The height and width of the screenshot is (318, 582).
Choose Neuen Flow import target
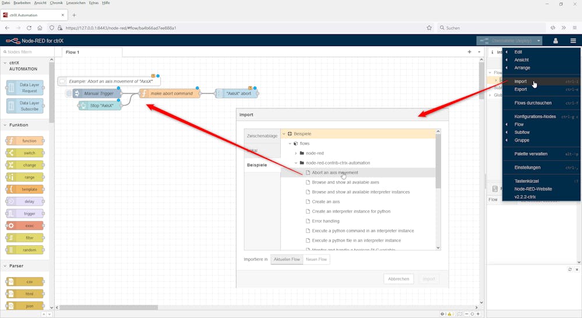coord(316,259)
